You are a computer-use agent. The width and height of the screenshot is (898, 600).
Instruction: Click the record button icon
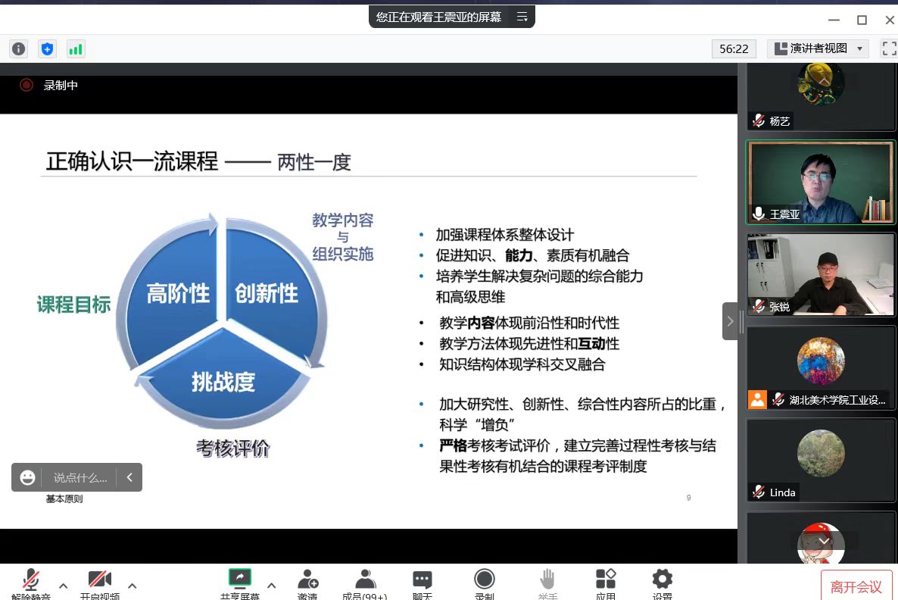(x=485, y=582)
